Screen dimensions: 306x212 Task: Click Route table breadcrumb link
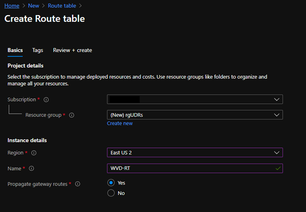coord(63,6)
